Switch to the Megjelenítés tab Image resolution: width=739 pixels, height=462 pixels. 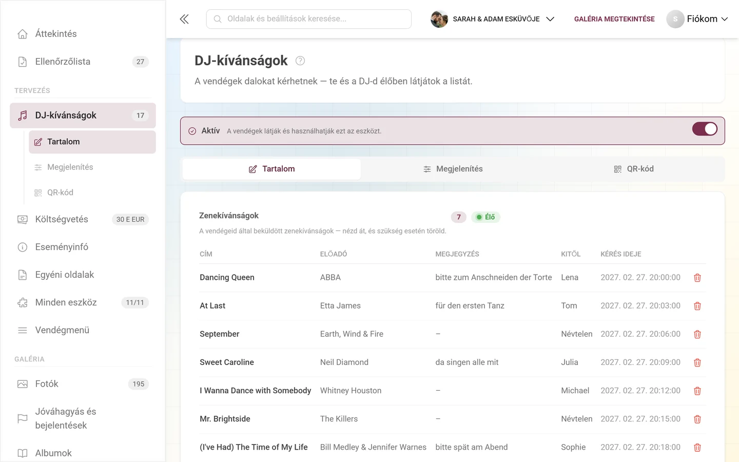tap(453, 169)
